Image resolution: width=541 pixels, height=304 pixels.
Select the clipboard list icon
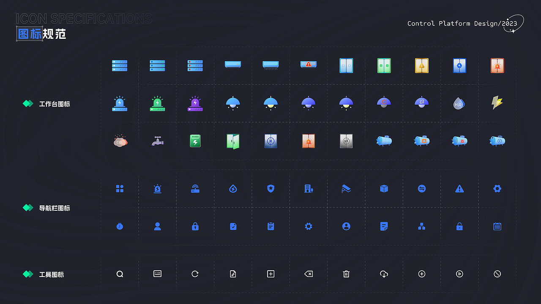click(x=270, y=226)
